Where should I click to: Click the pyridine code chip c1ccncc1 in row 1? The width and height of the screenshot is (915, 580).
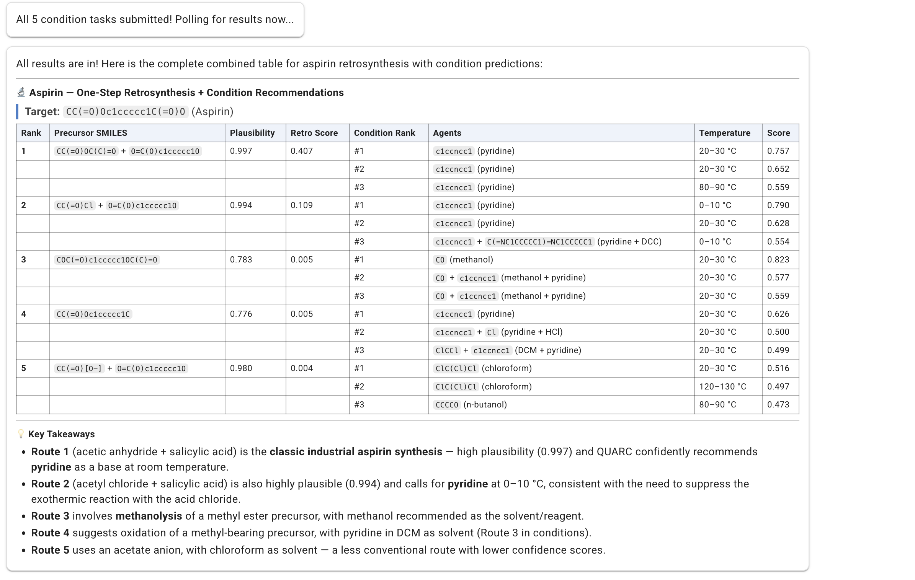454,151
